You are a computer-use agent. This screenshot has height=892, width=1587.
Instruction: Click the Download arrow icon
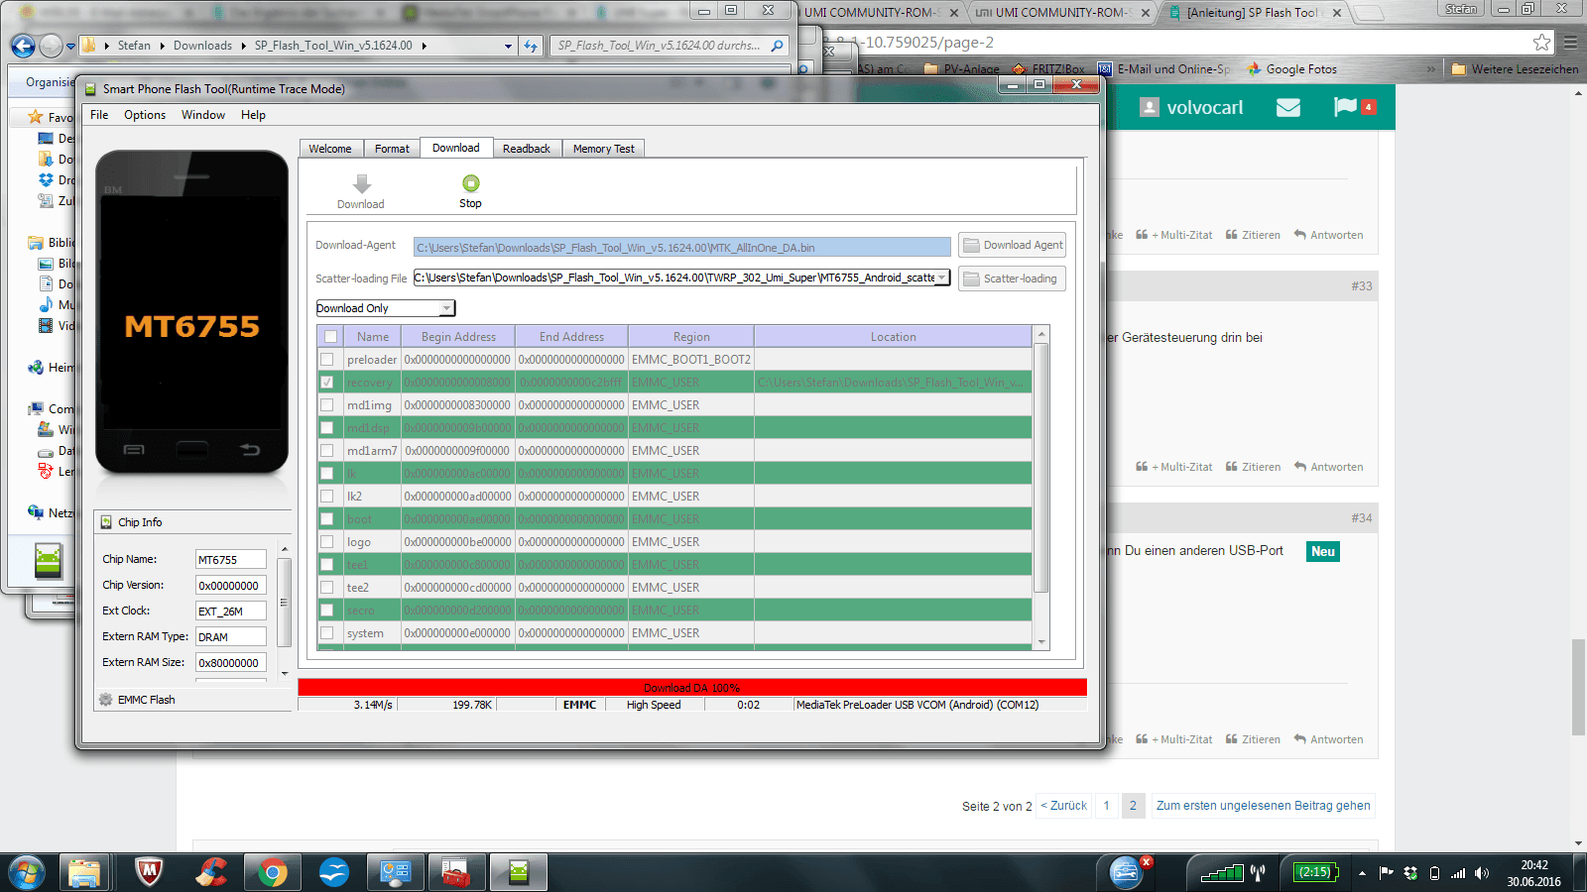point(362,184)
